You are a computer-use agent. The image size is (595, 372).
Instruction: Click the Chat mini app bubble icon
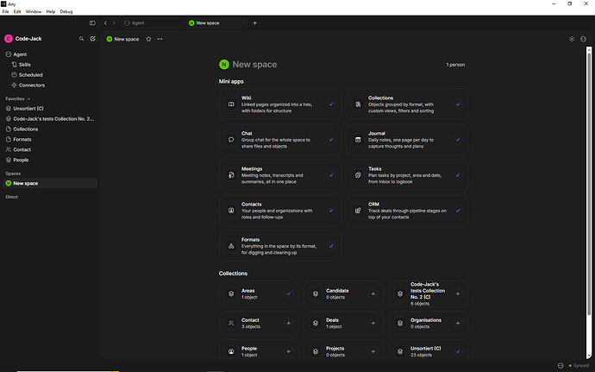pyautogui.click(x=231, y=140)
